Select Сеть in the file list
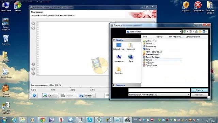Screen dimensions: 218x123 146,49
